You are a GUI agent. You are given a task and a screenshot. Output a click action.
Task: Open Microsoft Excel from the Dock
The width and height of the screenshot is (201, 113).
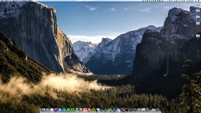106,110
